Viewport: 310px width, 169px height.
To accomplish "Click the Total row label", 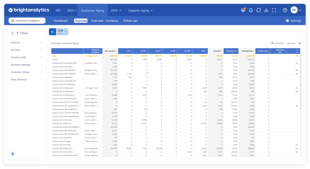I will click(x=54, y=56).
